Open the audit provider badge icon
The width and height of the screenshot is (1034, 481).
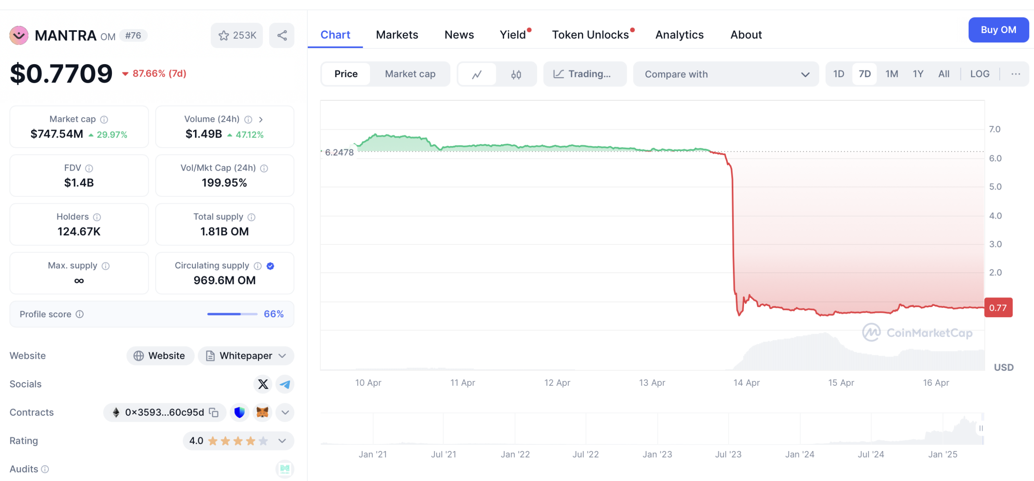coord(285,469)
